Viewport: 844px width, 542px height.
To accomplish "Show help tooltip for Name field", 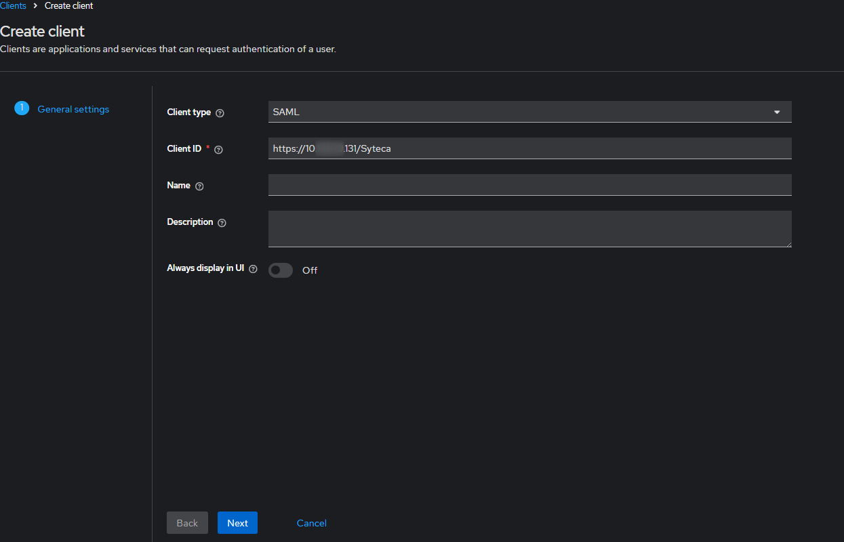I will [x=199, y=186].
